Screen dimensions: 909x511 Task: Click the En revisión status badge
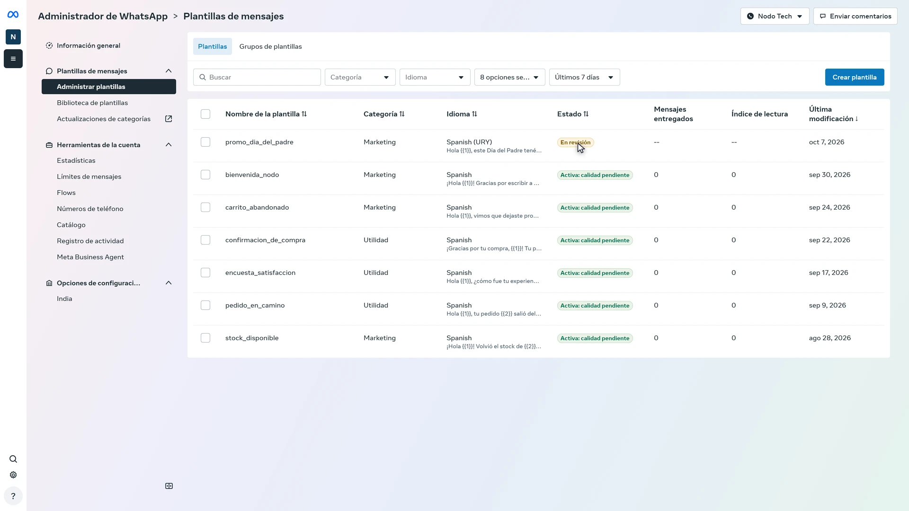point(576,142)
